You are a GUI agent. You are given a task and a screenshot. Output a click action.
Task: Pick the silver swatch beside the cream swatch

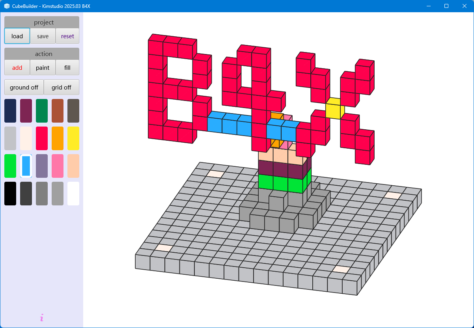coord(10,138)
